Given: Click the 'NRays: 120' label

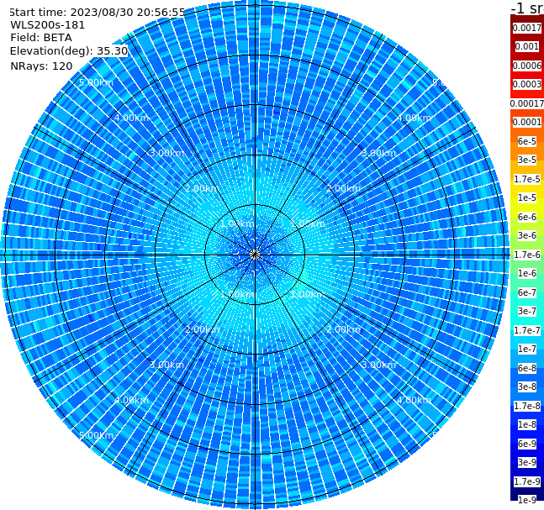Looking at the screenshot, I should (41, 66).
